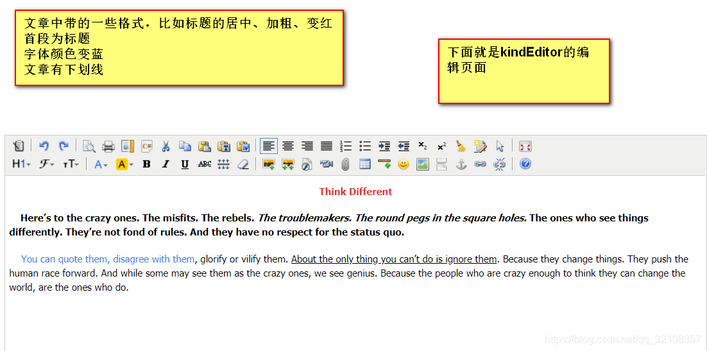Open the highlight background color picker
This screenshot has width=707, height=351.
125,164
